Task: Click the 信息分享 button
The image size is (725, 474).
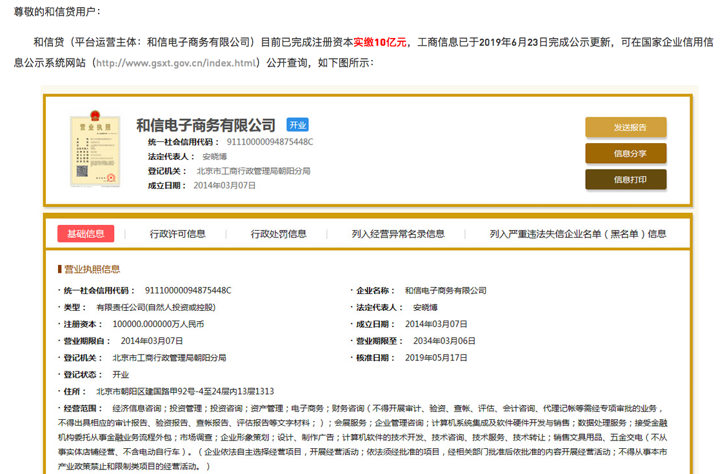Action: point(626,153)
